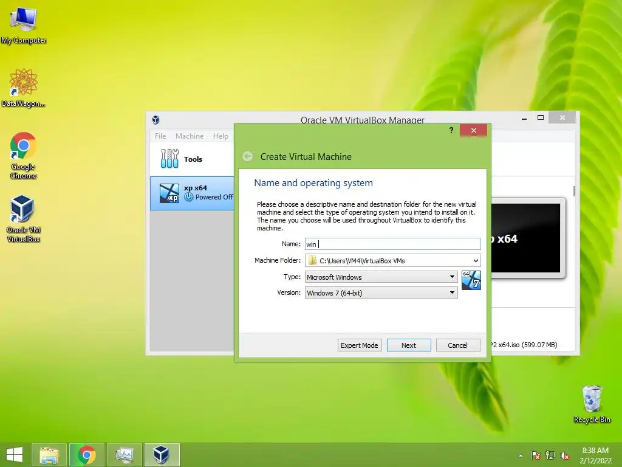Open the Tools icon in VirtualBox Manager
The image size is (622, 467).
(170, 159)
